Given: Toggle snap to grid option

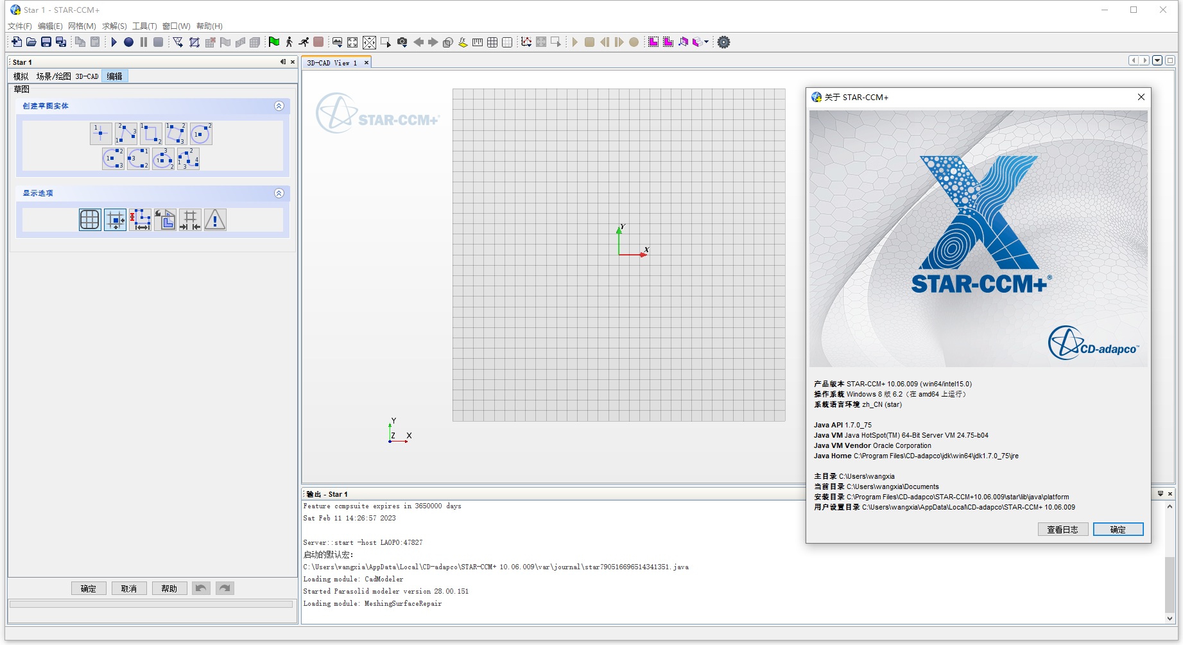Looking at the screenshot, I should tap(115, 220).
